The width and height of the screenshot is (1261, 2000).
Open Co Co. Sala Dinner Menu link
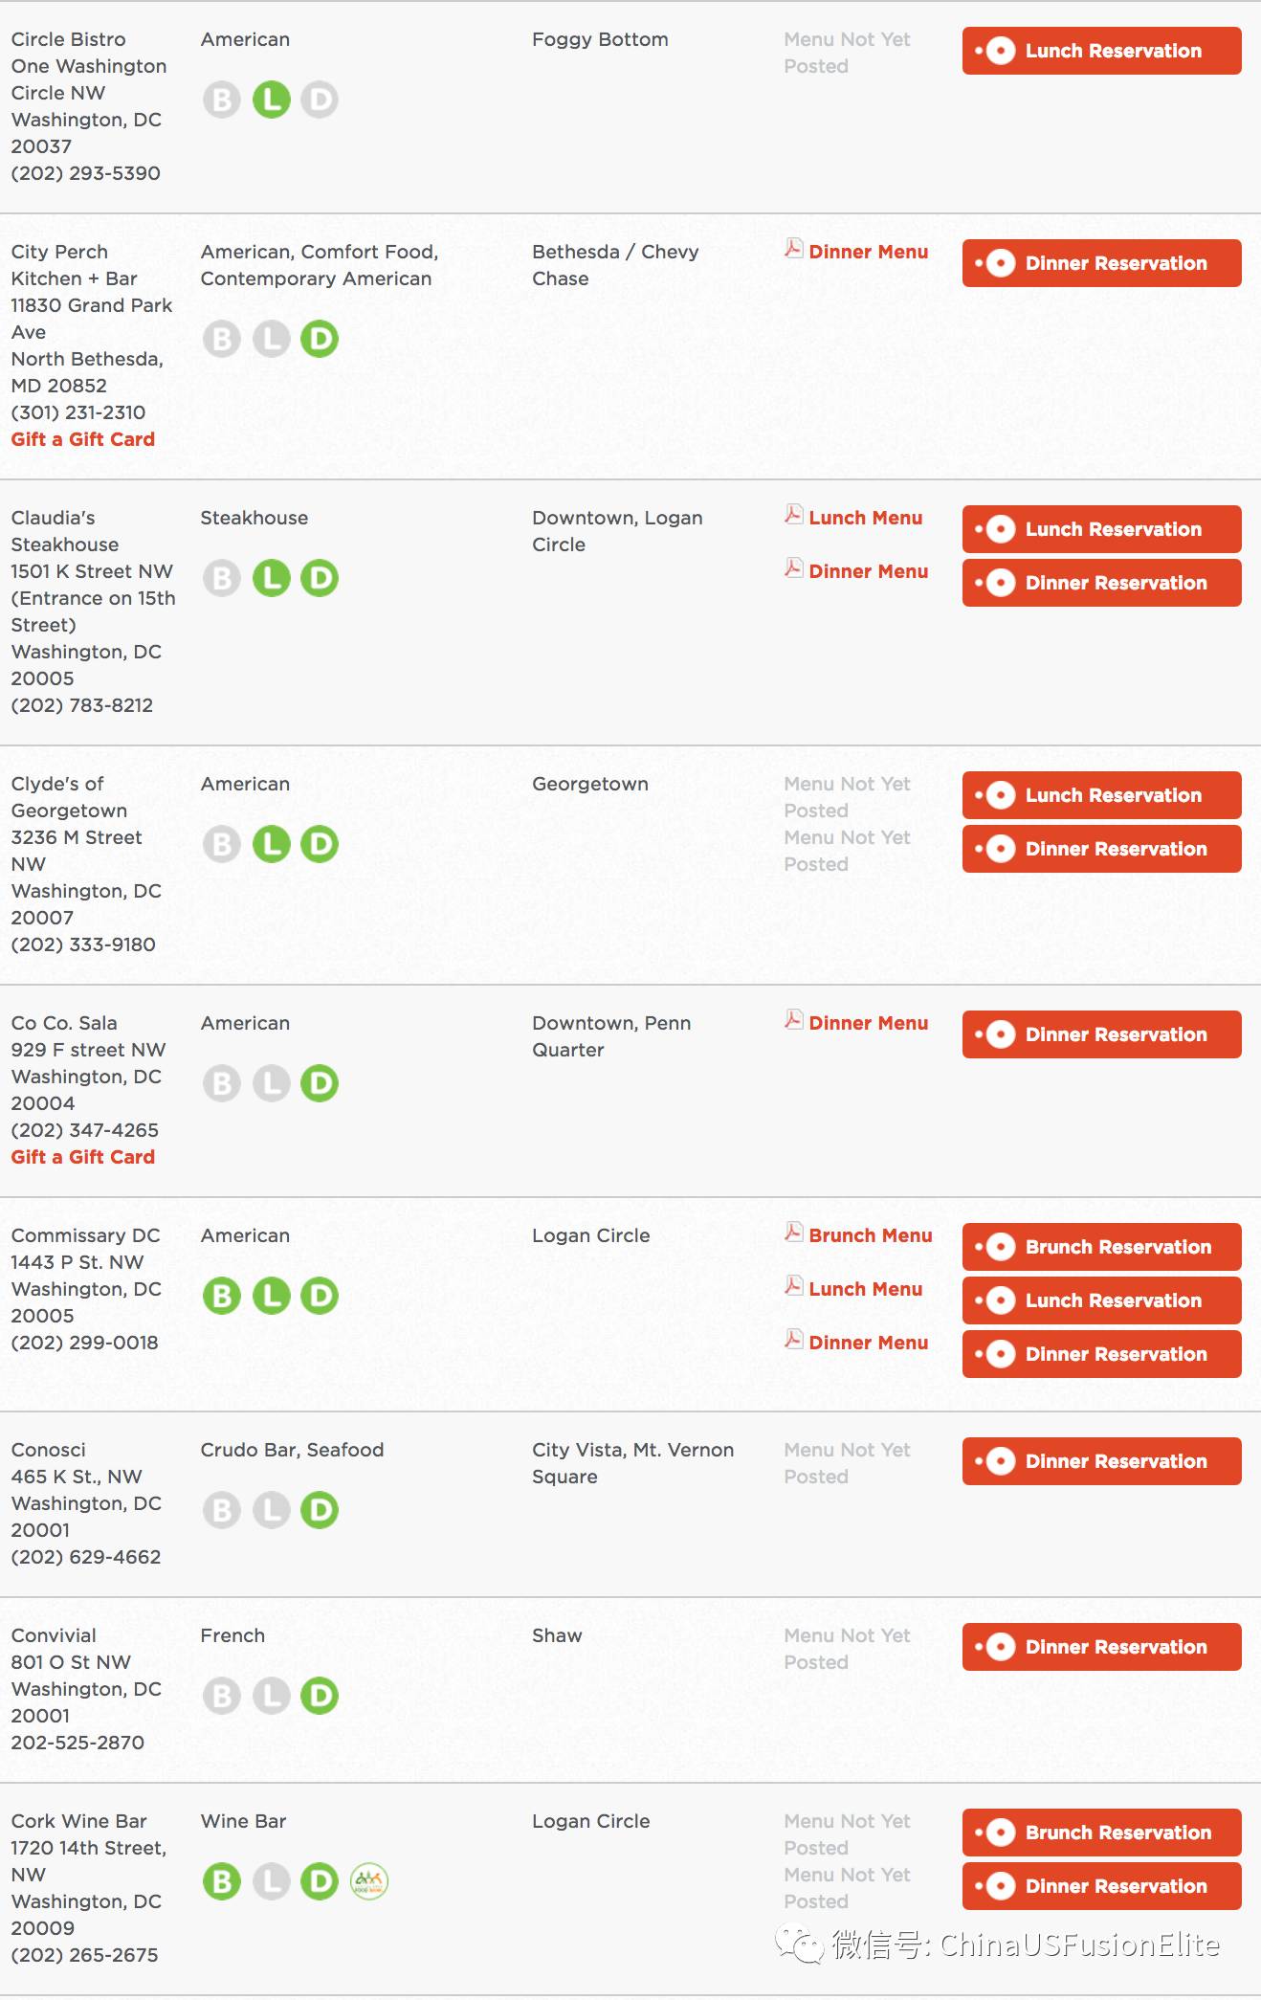coord(868,1023)
